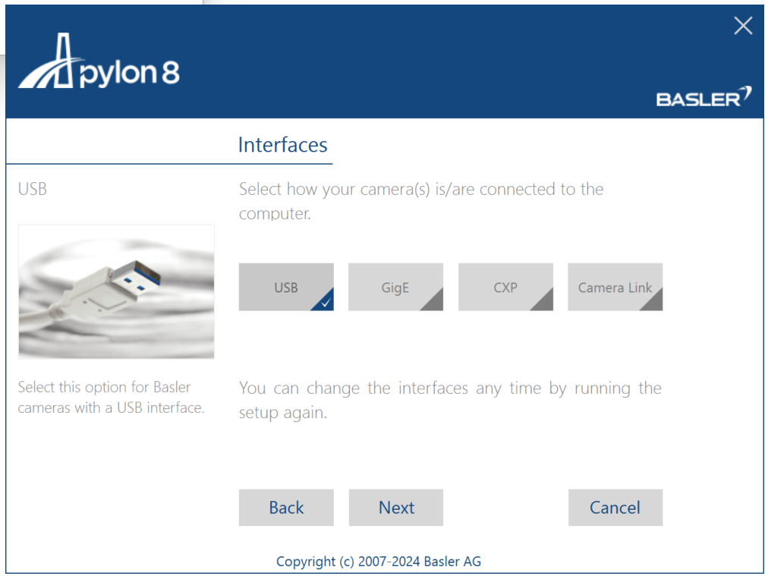Close the pylon setup window
The height and width of the screenshot is (576, 768).
pyautogui.click(x=743, y=27)
